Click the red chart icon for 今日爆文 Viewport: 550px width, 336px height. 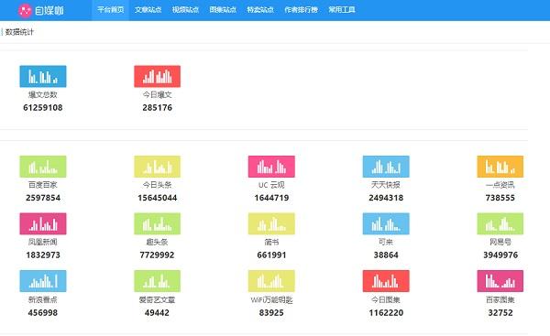[157, 76]
